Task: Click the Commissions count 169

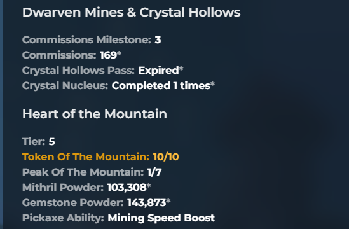Action: pyautogui.click(x=108, y=55)
